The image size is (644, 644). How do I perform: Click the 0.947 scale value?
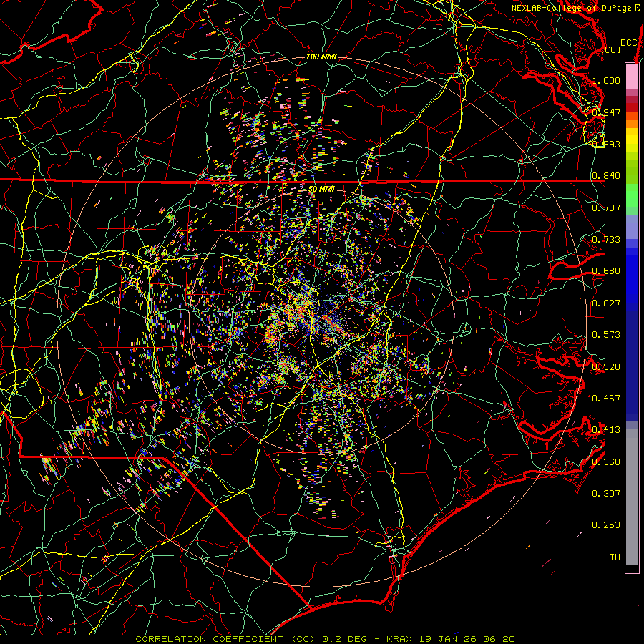[x=606, y=112]
